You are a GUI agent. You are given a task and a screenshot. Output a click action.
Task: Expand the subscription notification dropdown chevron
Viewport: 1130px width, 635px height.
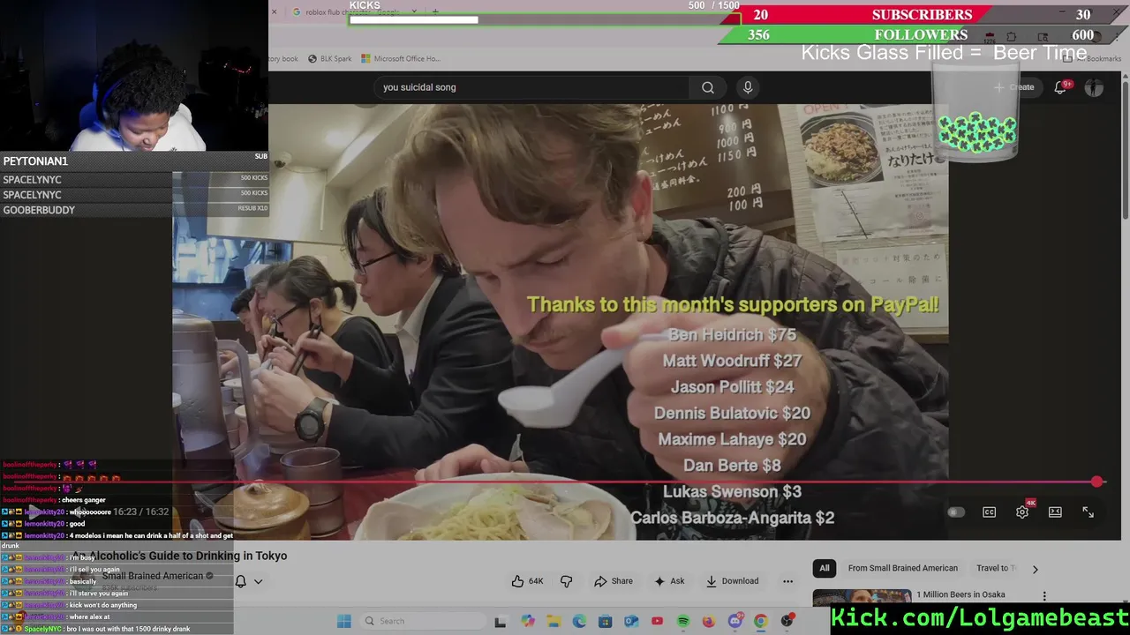258,581
